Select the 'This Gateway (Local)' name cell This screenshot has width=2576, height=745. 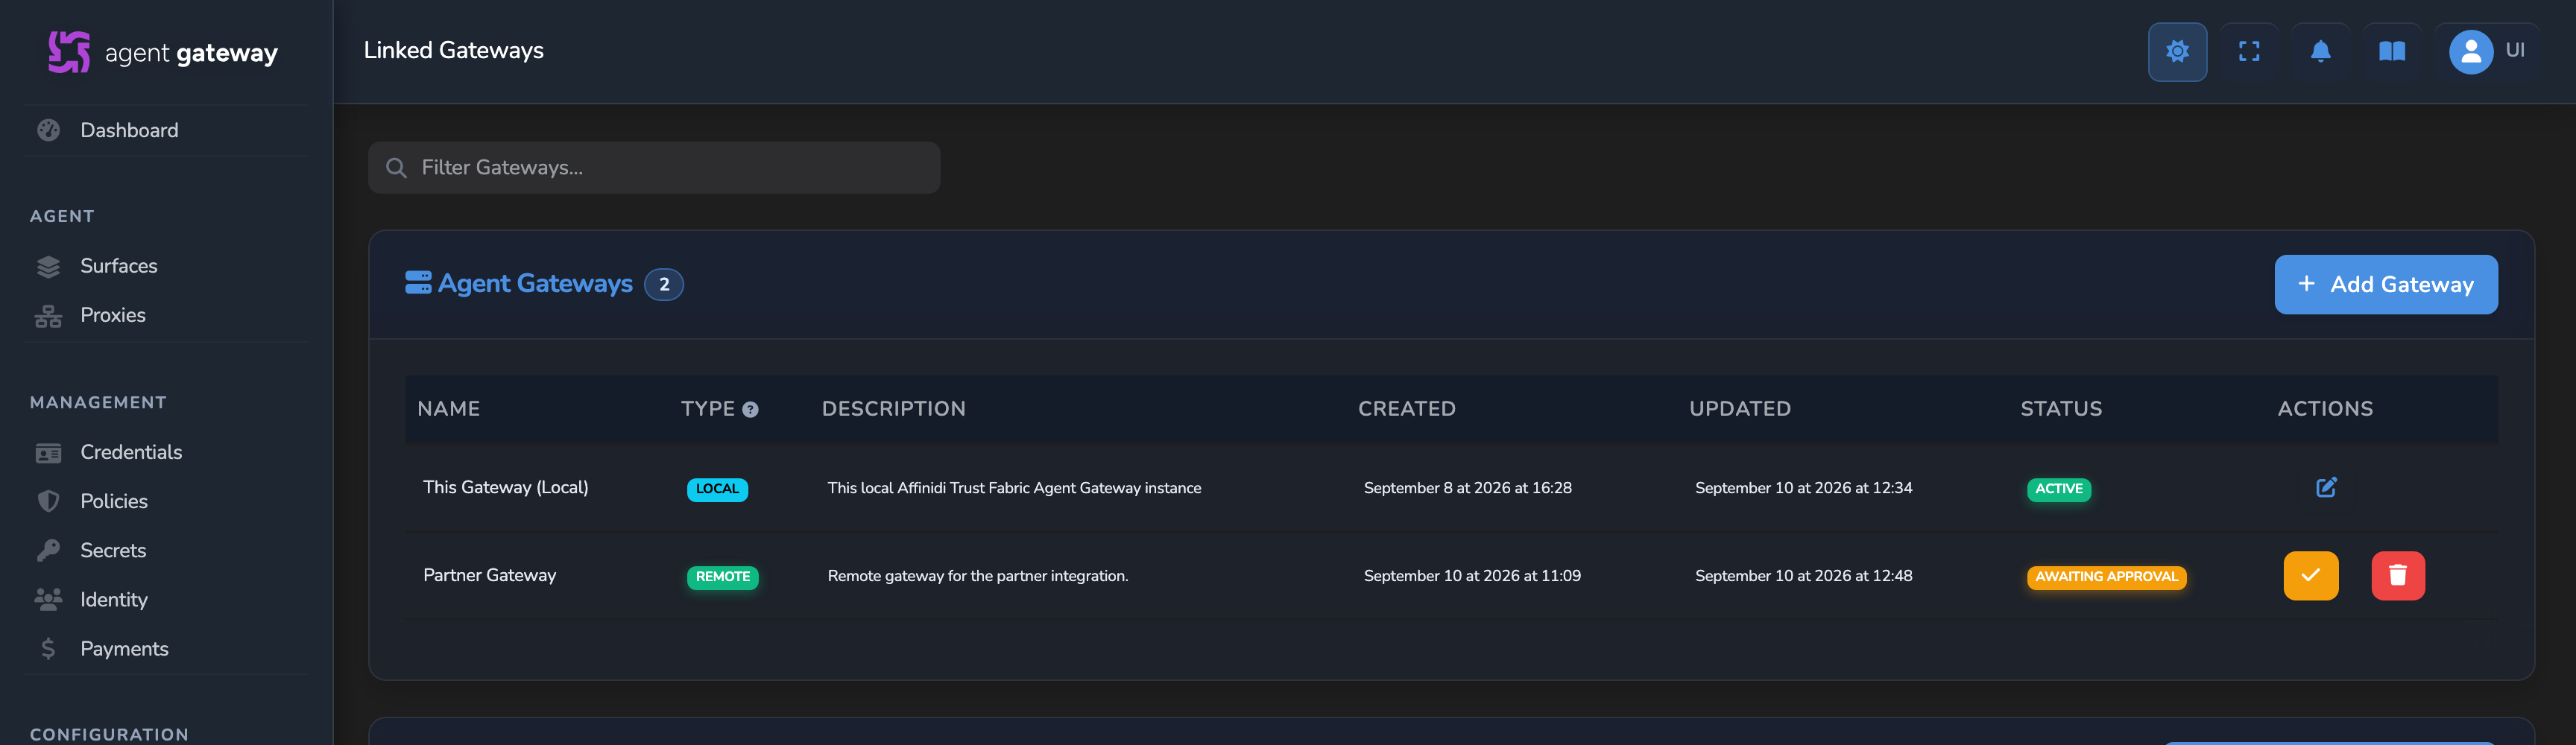(x=505, y=487)
